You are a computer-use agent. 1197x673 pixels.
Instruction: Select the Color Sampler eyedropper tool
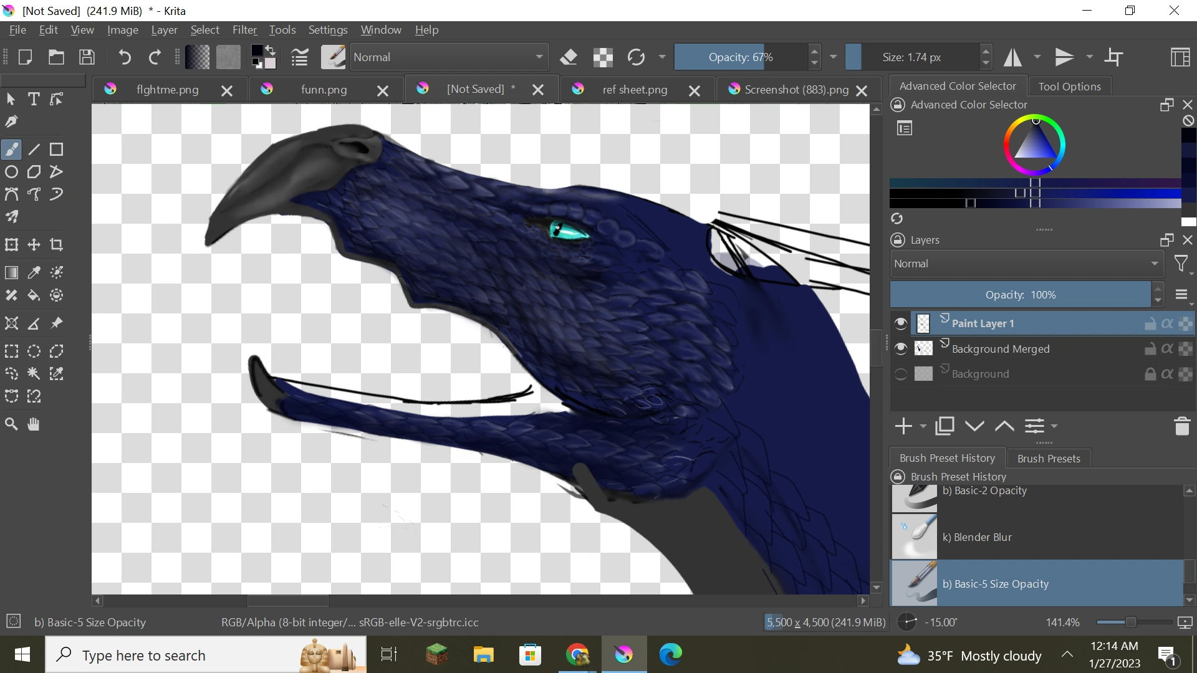pos(34,273)
